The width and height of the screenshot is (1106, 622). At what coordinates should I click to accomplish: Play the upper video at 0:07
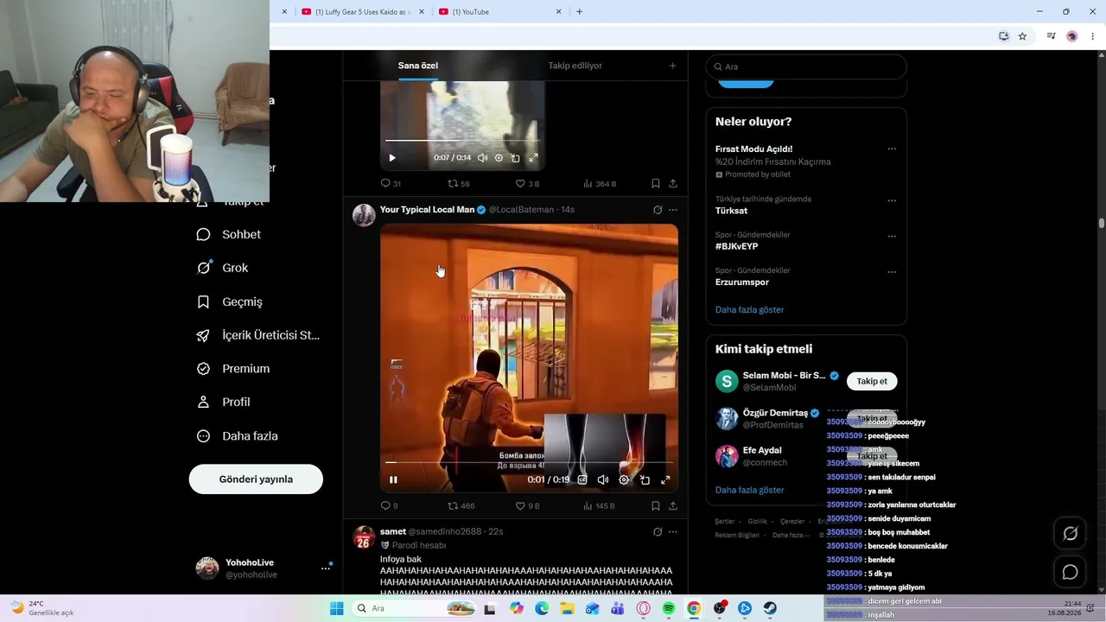pyautogui.click(x=392, y=158)
